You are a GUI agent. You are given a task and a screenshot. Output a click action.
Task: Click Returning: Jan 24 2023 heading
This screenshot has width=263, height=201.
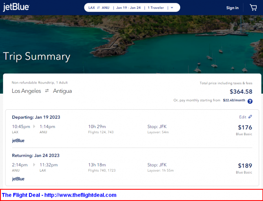tap(36, 156)
